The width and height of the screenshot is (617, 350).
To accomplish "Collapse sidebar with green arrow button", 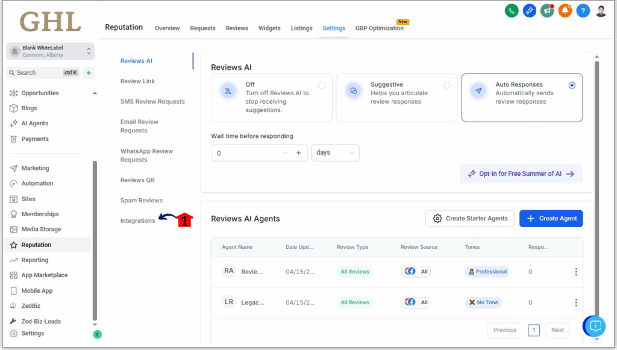I will (x=97, y=334).
